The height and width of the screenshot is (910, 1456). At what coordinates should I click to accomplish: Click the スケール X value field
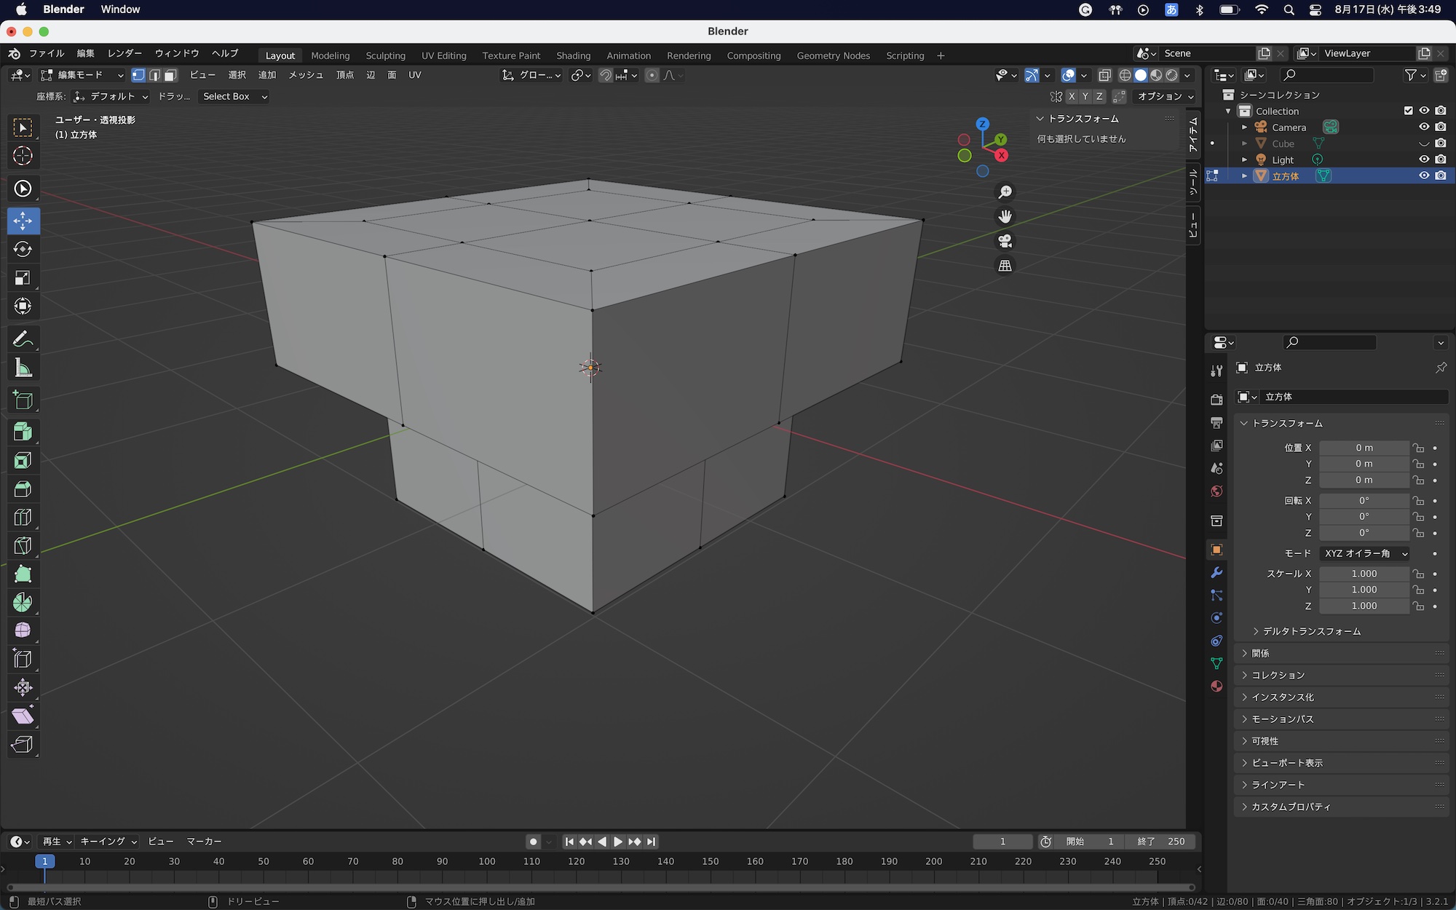pos(1364,574)
